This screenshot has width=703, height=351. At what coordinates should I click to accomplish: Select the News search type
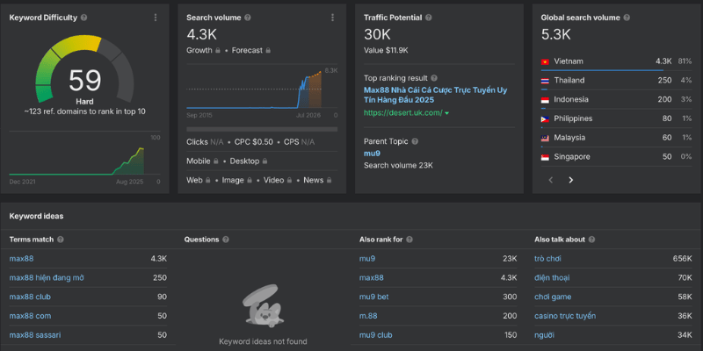(x=314, y=180)
